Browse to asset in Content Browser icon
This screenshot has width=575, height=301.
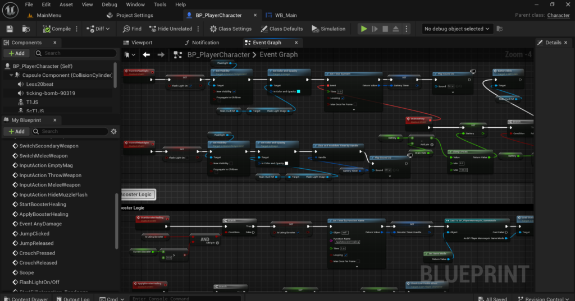tap(26, 29)
